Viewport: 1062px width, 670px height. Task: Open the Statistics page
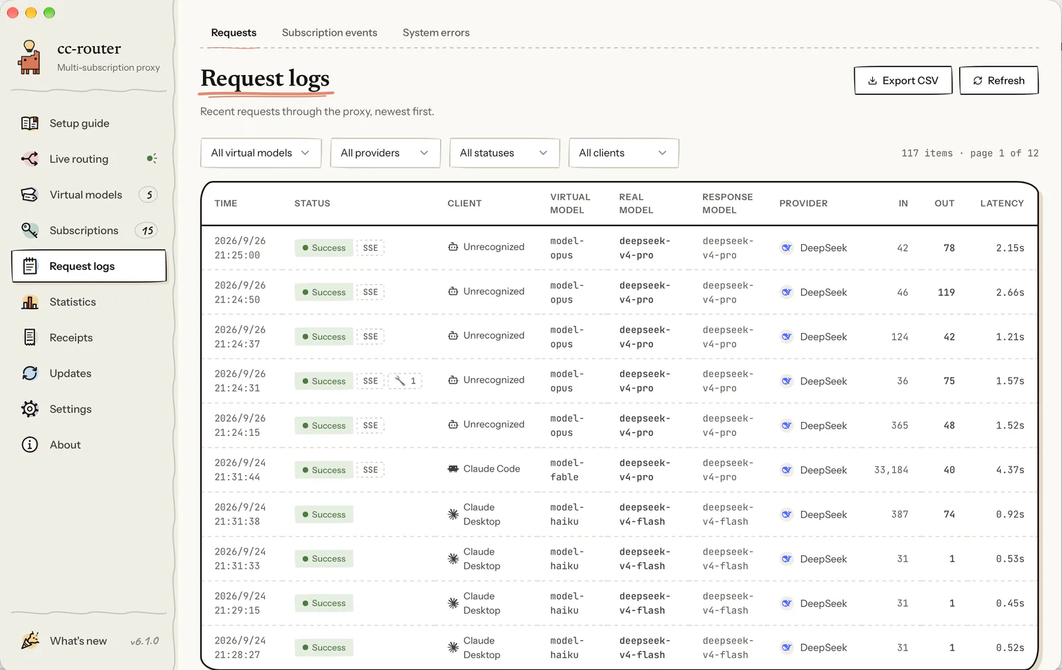click(x=89, y=302)
